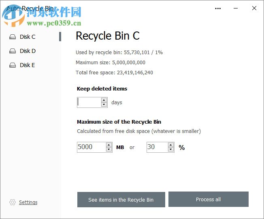Image resolution: width=264 pixels, height=219 pixels.
Task: Decrease the days value with down arrow
Action: coord(104,104)
